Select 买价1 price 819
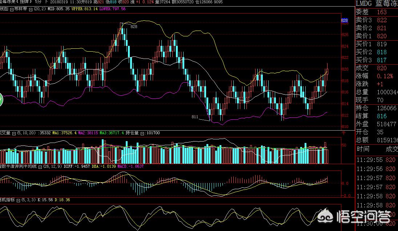 coord(382,44)
